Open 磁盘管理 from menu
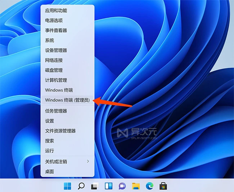234x192 pixels. coord(67,70)
